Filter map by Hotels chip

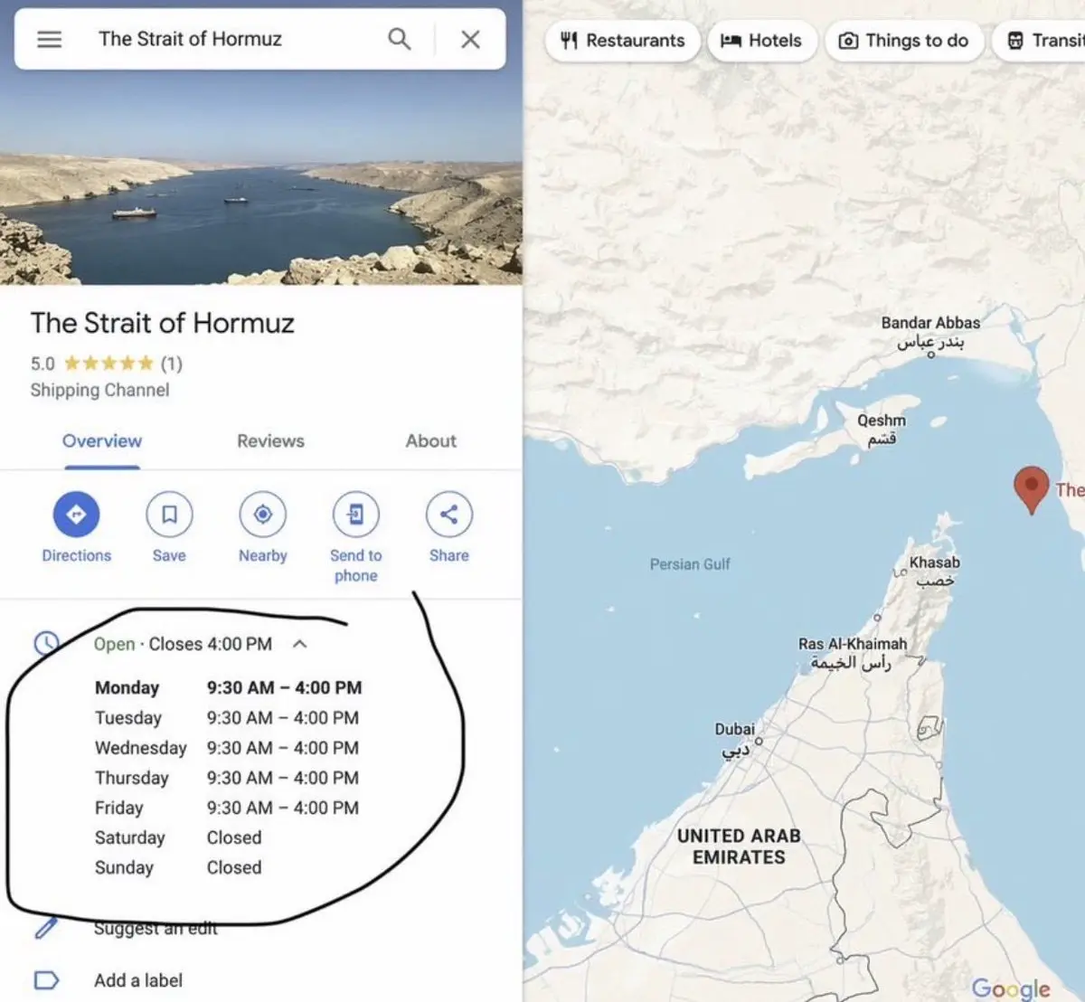(761, 41)
